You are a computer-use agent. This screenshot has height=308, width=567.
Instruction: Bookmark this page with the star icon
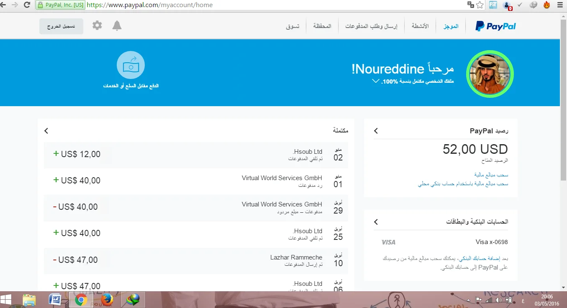point(480,5)
